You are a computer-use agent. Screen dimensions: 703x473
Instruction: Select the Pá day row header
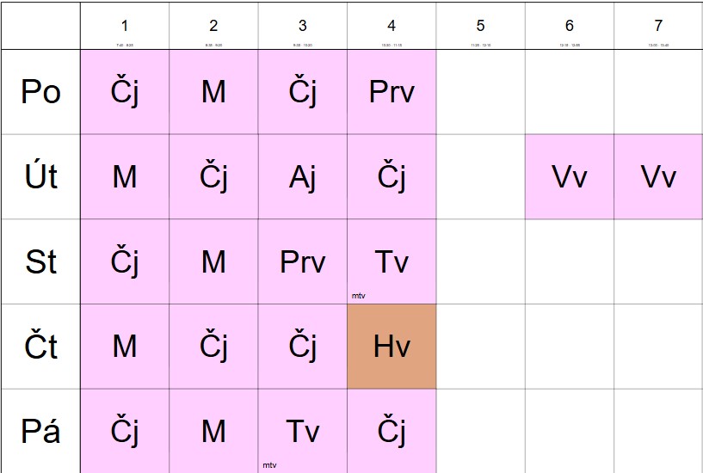click(x=40, y=431)
